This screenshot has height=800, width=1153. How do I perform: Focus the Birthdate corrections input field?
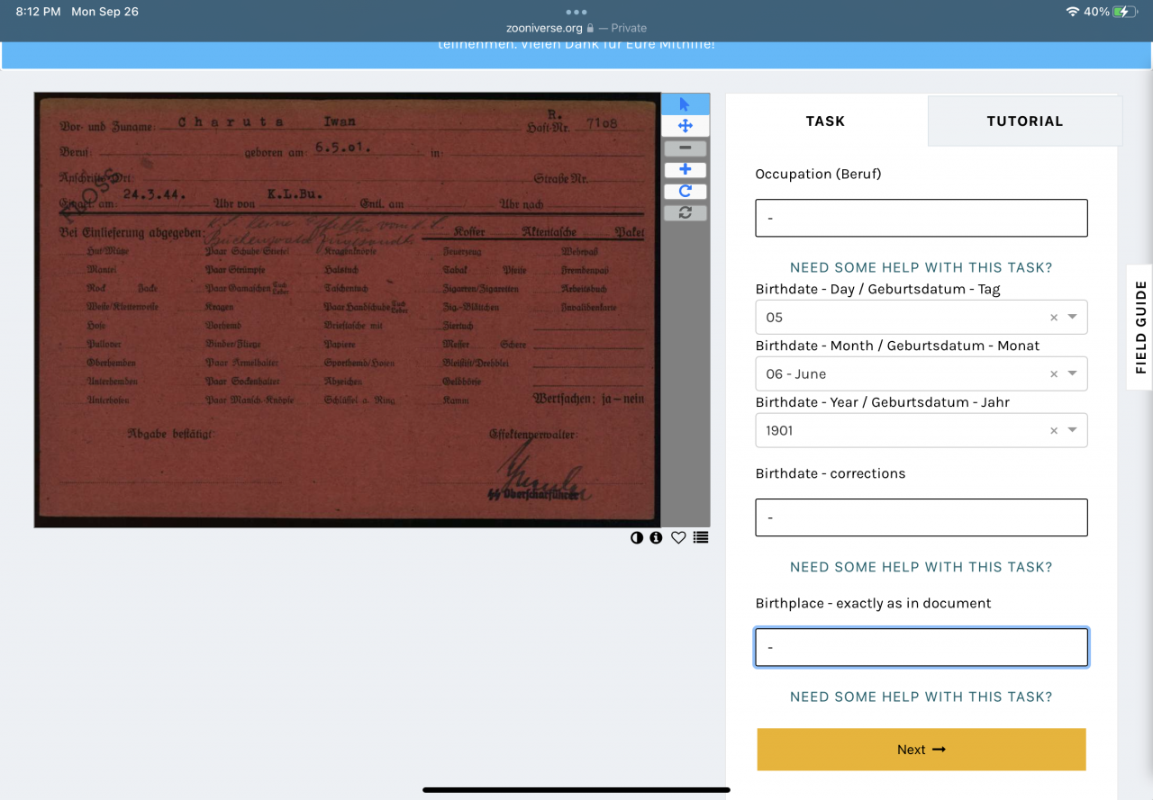(921, 517)
